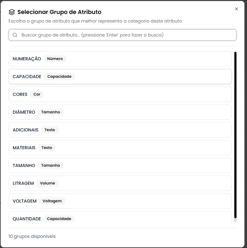Click the Cor badge next to CORES
This screenshot has width=247, height=248.
click(x=37, y=94)
